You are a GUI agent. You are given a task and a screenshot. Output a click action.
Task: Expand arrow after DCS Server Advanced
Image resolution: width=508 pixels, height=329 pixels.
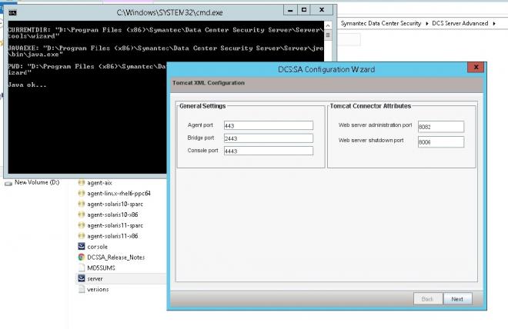494,24
